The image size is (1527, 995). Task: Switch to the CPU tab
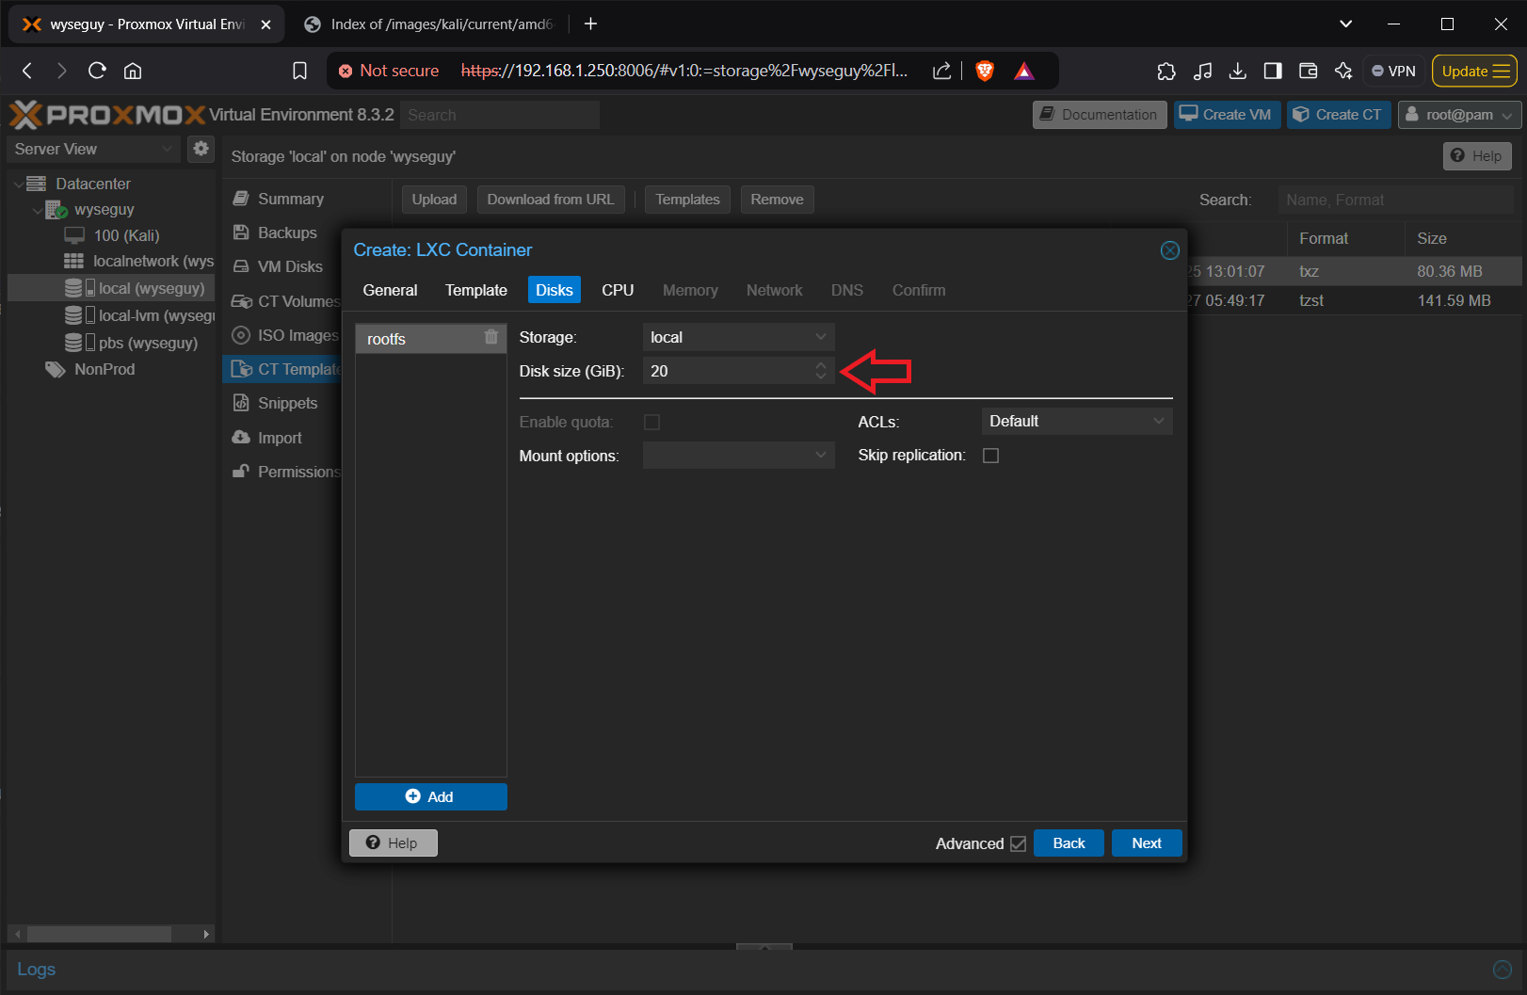pyautogui.click(x=618, y=290)
